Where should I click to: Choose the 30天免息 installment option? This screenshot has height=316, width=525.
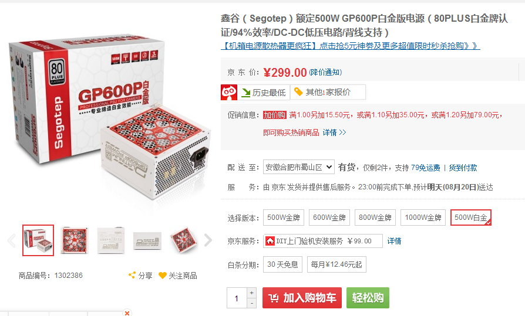coord(282,264)
